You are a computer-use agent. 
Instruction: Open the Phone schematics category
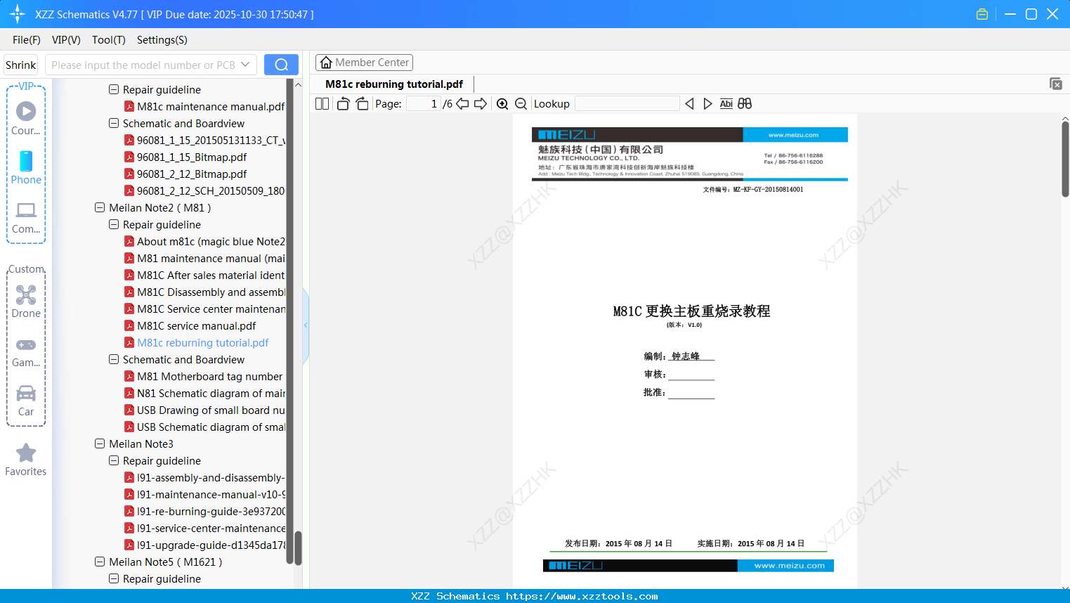point(26,169)
